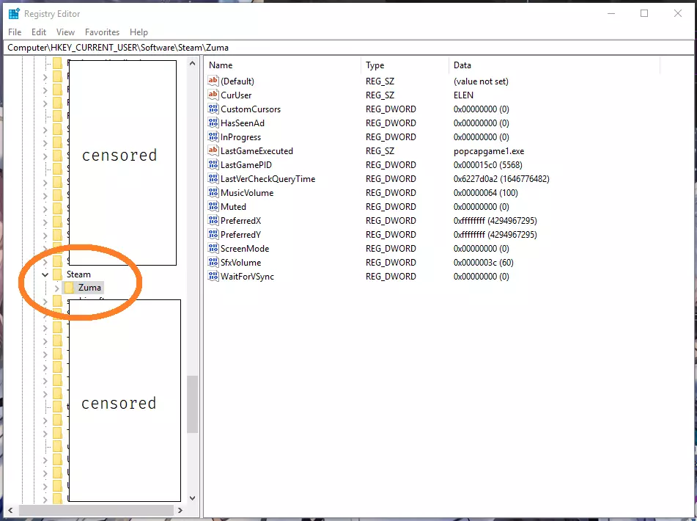Click the icon next to LastVerCheckQueryTime
The image size is (697, 521).
point(213,178)
